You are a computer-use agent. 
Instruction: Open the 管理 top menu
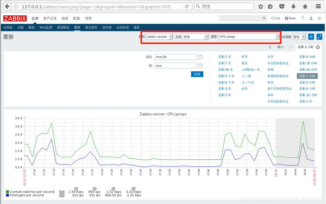click(88, 18)
